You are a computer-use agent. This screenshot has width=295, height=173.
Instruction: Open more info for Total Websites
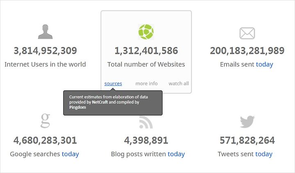tap(147, 83)
